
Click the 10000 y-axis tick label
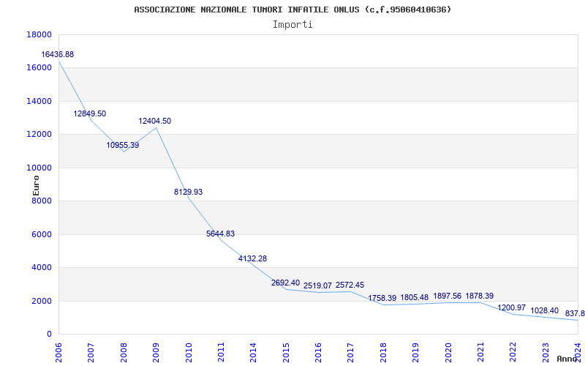click(x=39, y=168)
